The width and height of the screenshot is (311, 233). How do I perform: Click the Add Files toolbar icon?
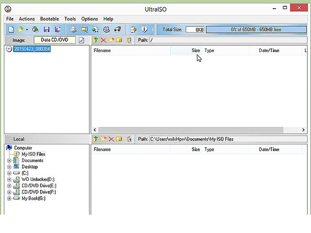[133, 29]
